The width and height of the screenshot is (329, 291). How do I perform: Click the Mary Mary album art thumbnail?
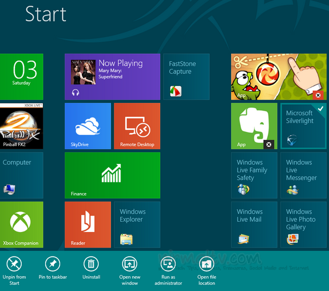tap(84, 72)
